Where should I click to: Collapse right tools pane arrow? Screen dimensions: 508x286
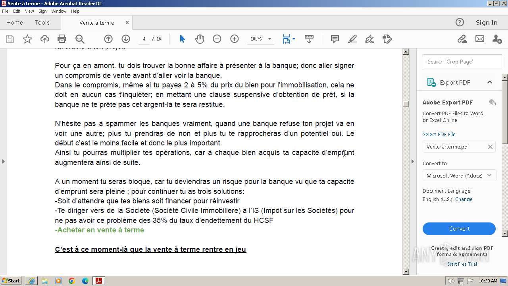click(x=412, y=161)
